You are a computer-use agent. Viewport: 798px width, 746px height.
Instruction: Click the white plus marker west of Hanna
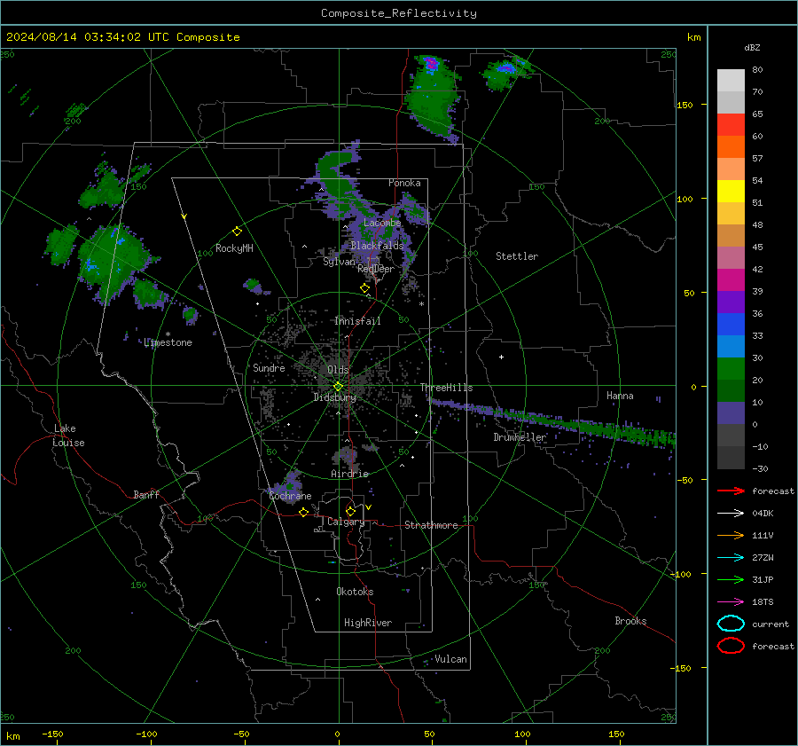pyautogui.click(x=501, y=357)
